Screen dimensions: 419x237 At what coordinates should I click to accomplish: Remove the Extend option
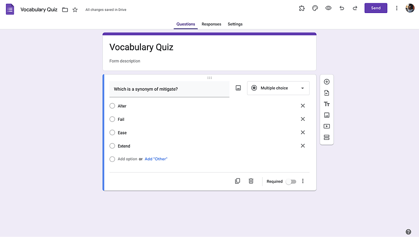click(x=303, y=146)
